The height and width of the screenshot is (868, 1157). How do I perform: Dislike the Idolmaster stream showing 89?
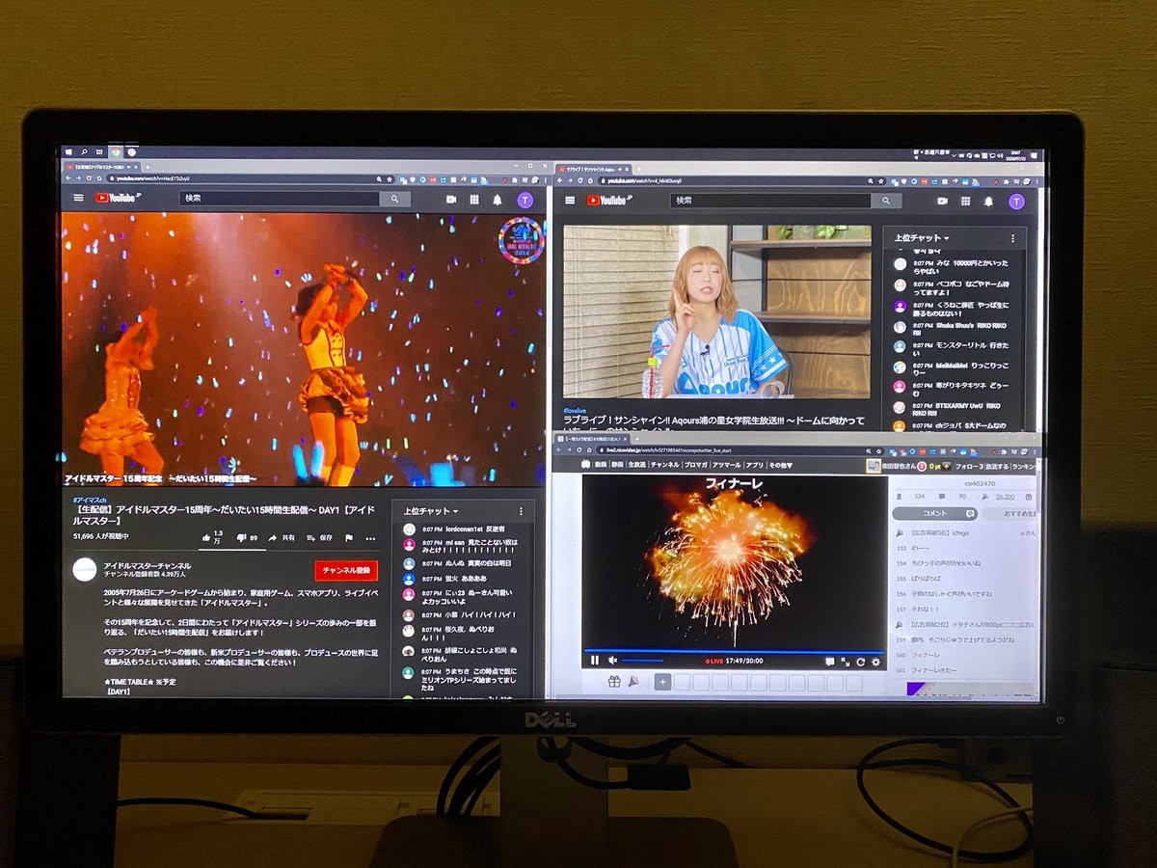tap(247, 537)
